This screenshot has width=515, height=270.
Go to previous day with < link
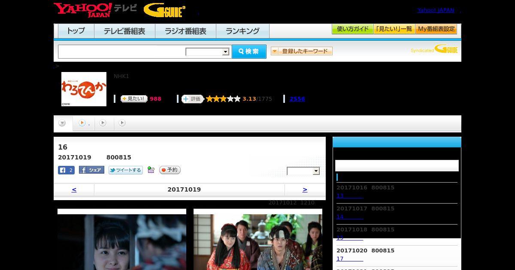pos(74,189)
